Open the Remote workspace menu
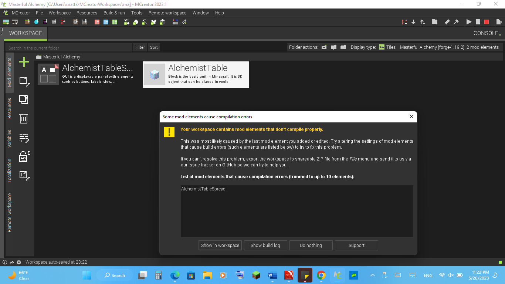Image resolution: width=505 pixels, height=284 pixels. pos(167,13)
